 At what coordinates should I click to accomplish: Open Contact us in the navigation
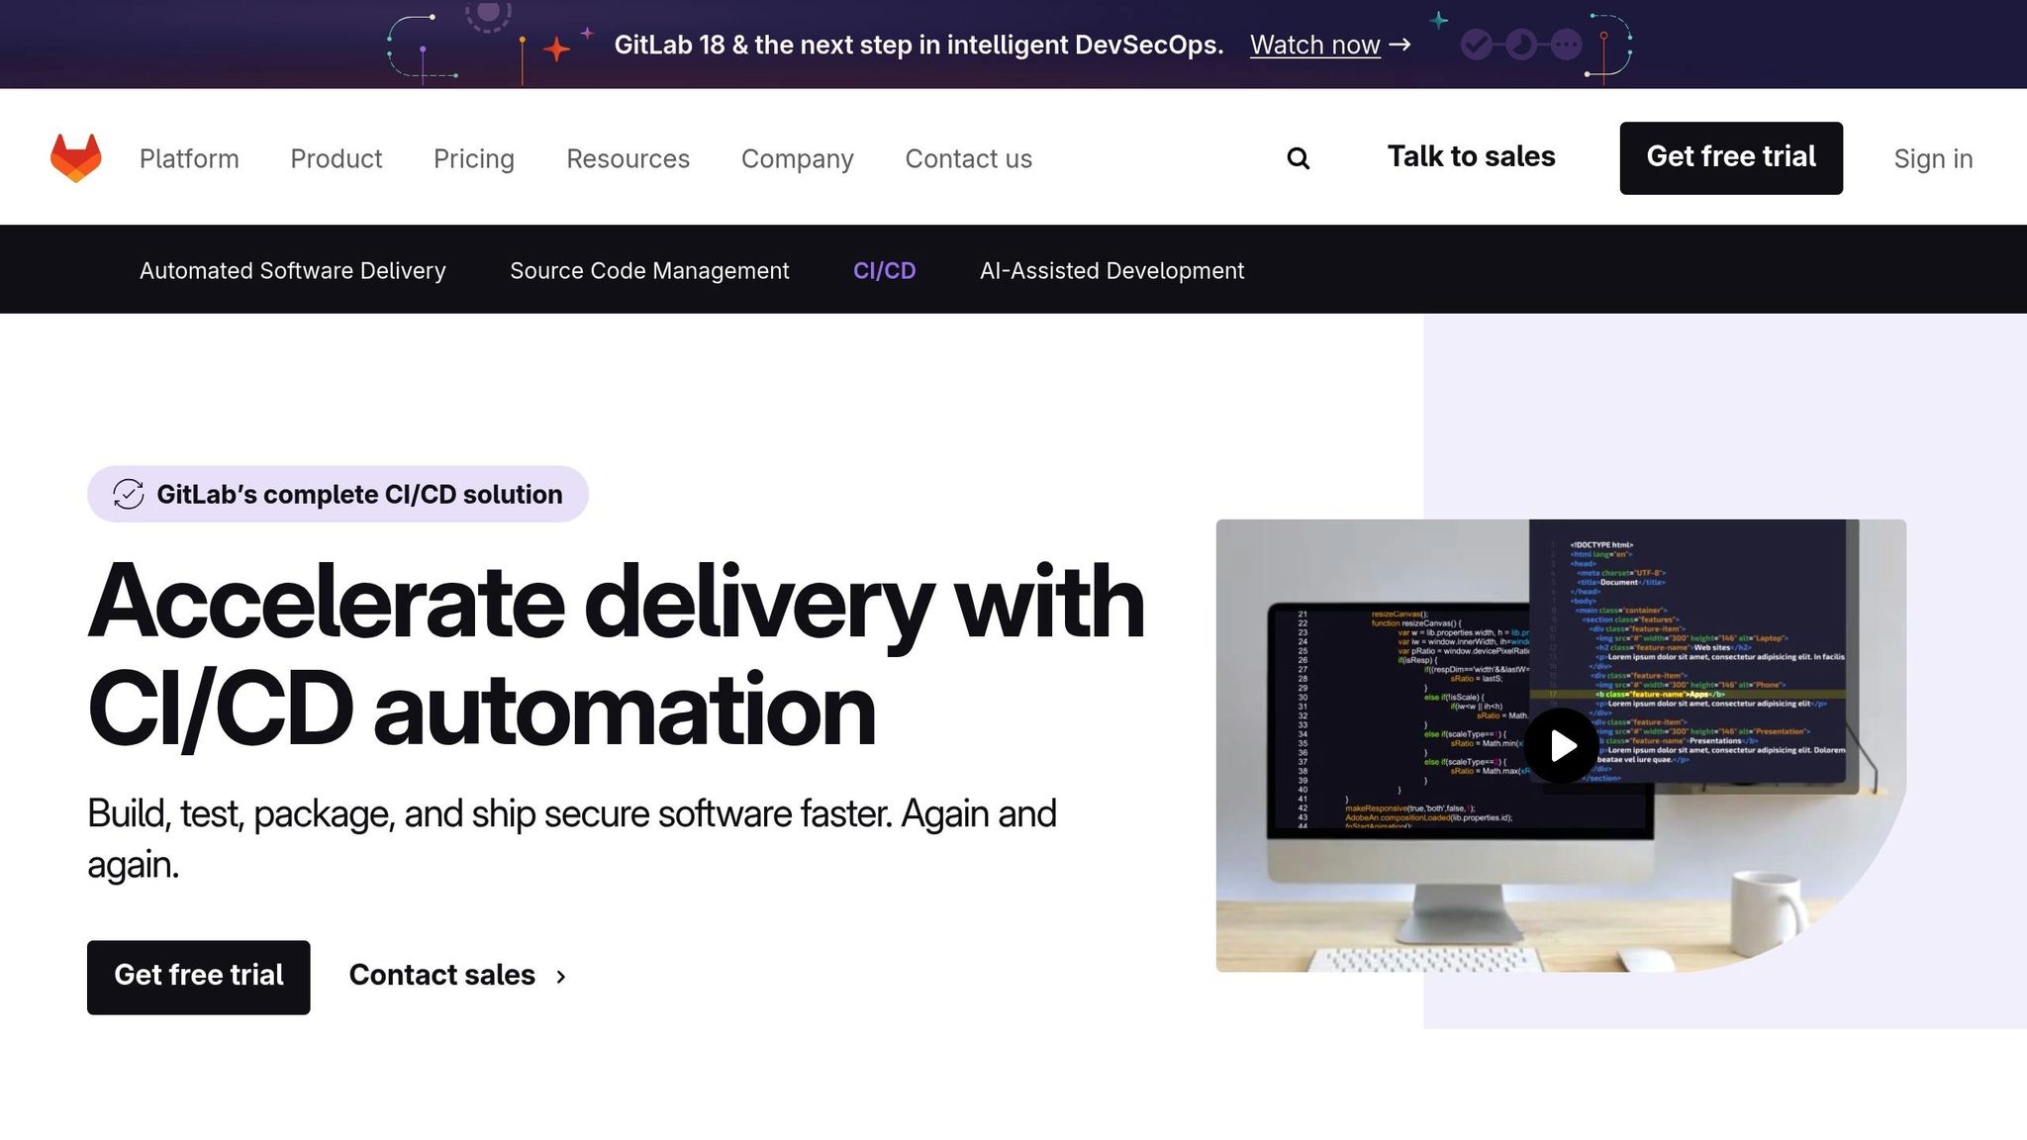[x=968, y=158]
